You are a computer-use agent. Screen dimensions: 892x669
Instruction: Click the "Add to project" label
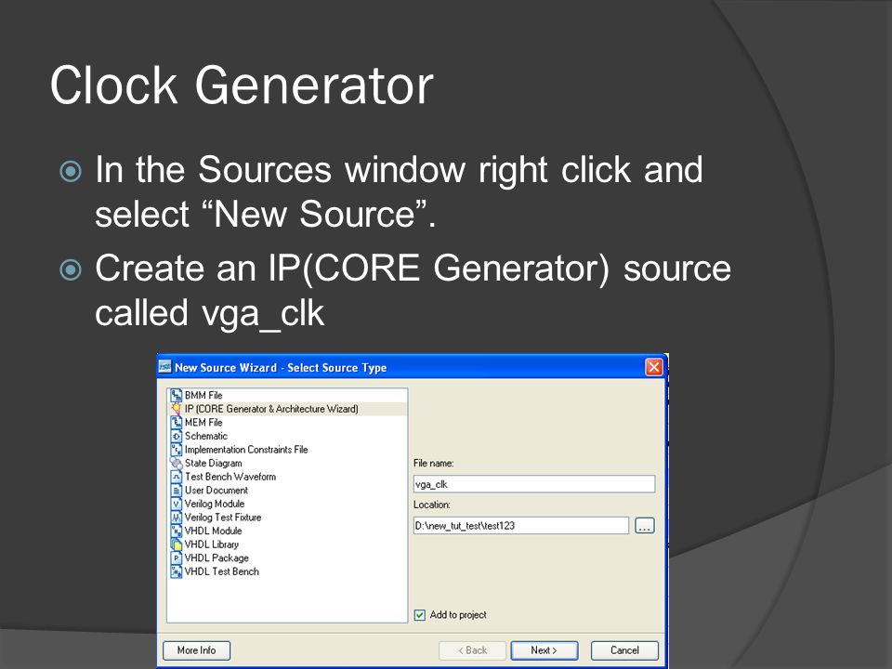tap(458, 615)
